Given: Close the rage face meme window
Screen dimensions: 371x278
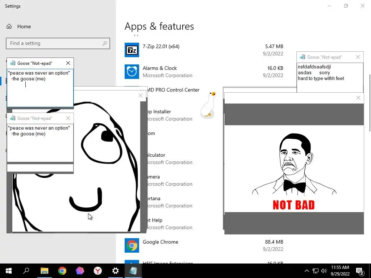Looking at the screenshot, I should [x=141, y=96].
